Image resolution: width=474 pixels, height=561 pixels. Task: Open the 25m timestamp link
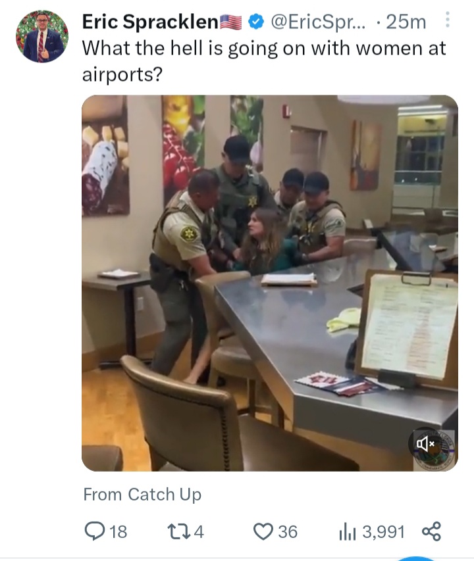point(406,22)
